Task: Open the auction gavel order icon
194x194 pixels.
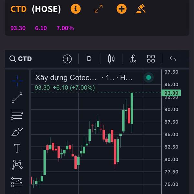Action: click(x=141, y=9)
